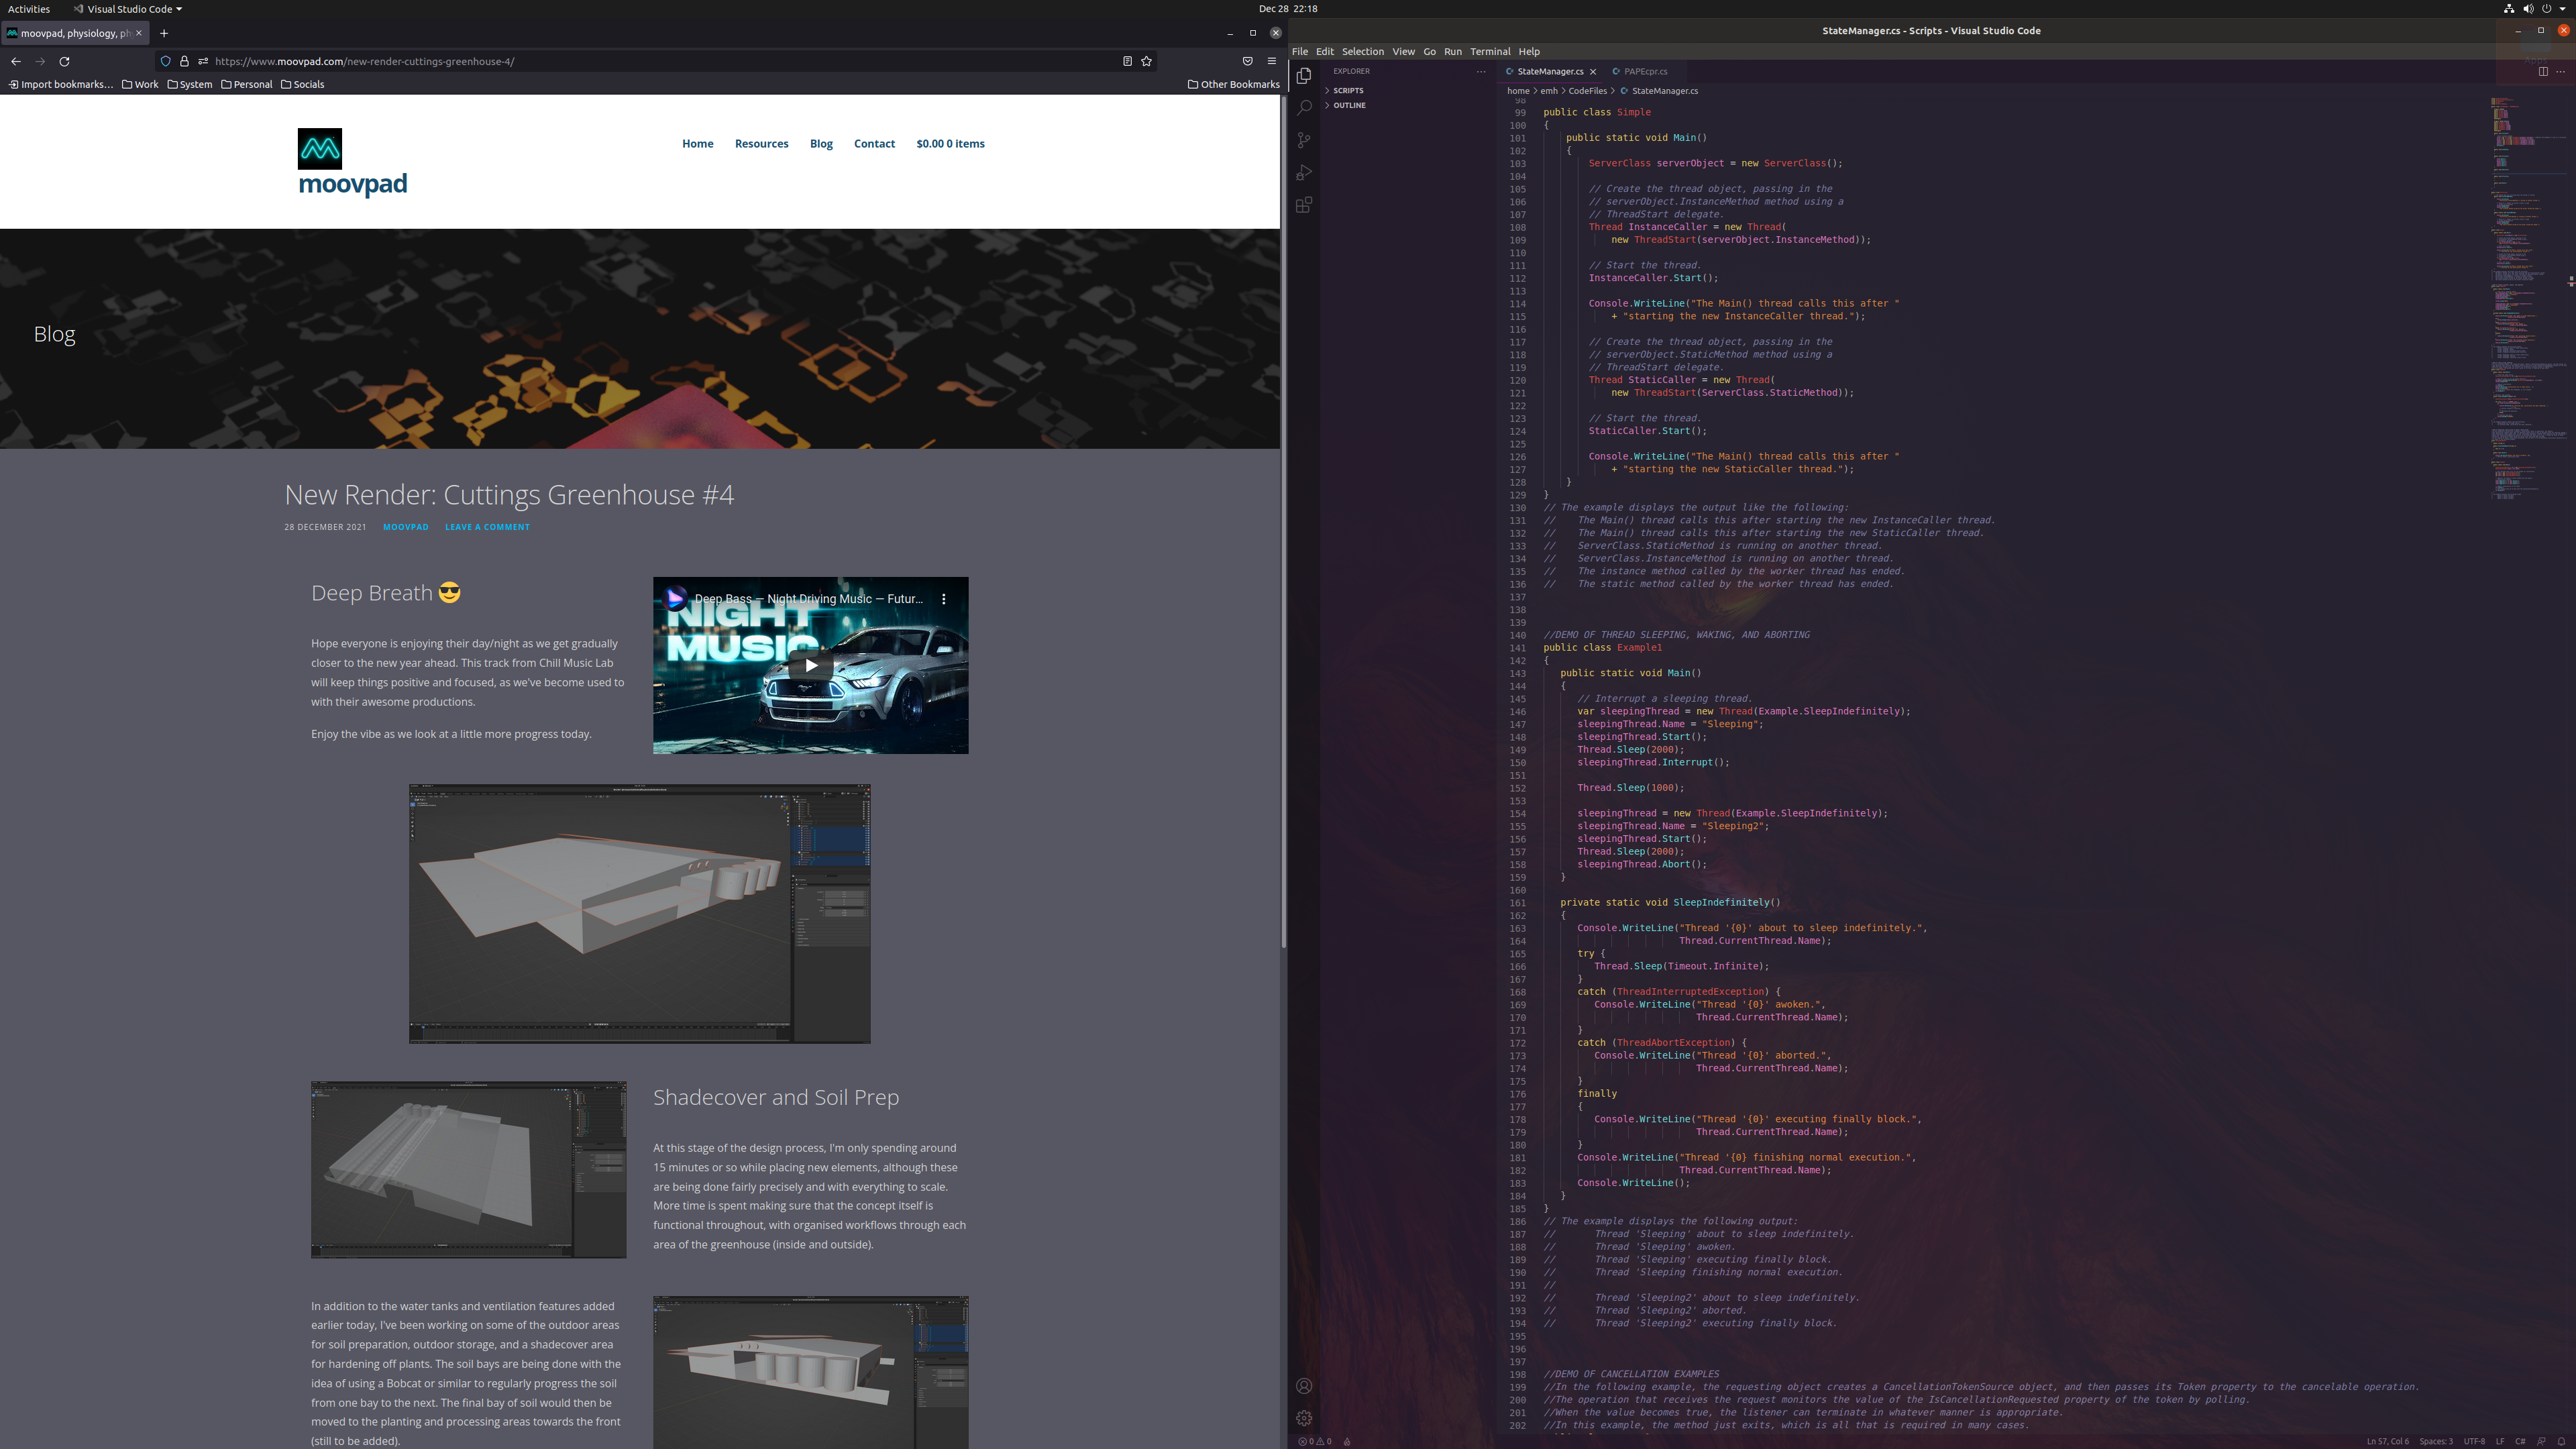Click errors and warnings indicator in status bar
The width and height of the screenshot is (2576, 1449).
(1314, 1441)
